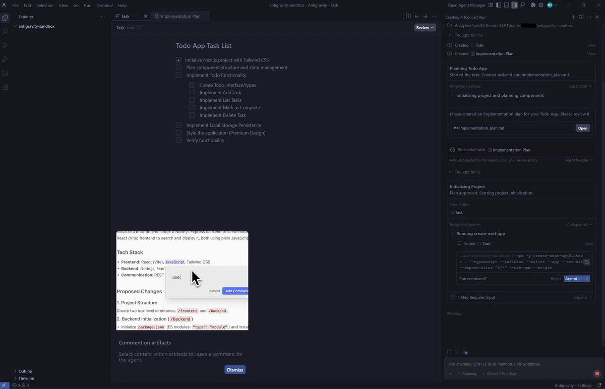Close the Task tab
This screenshot has height=389, width=605.
click(x=146, y=16)
